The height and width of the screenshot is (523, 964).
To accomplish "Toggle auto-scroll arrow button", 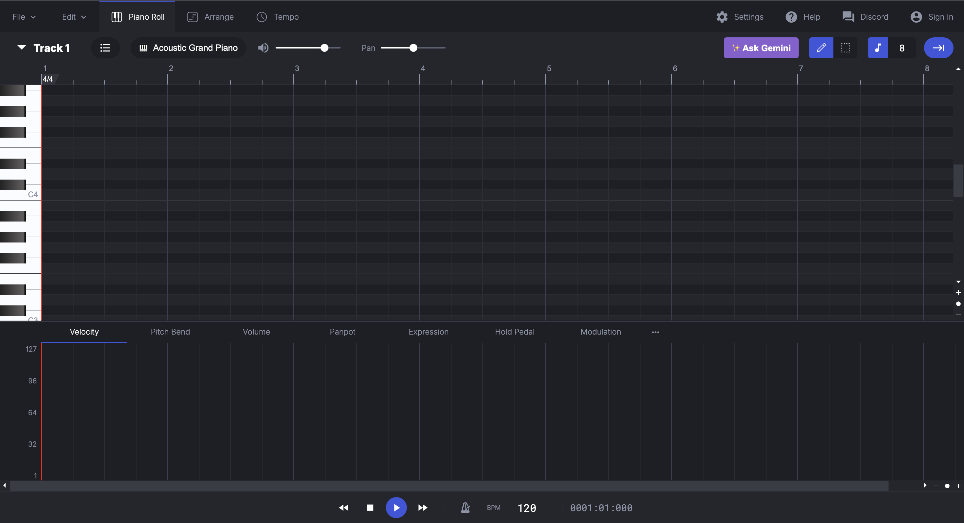I will click(938, 48).
